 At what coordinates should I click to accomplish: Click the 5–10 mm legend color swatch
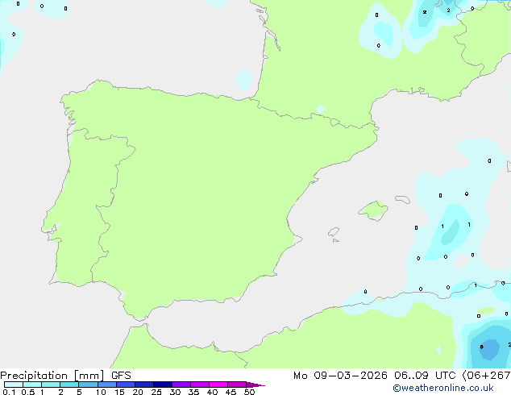[x=88, y=385]
